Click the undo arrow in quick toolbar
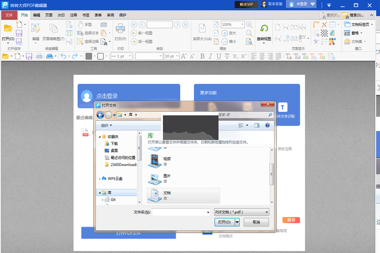 point(63,56)
